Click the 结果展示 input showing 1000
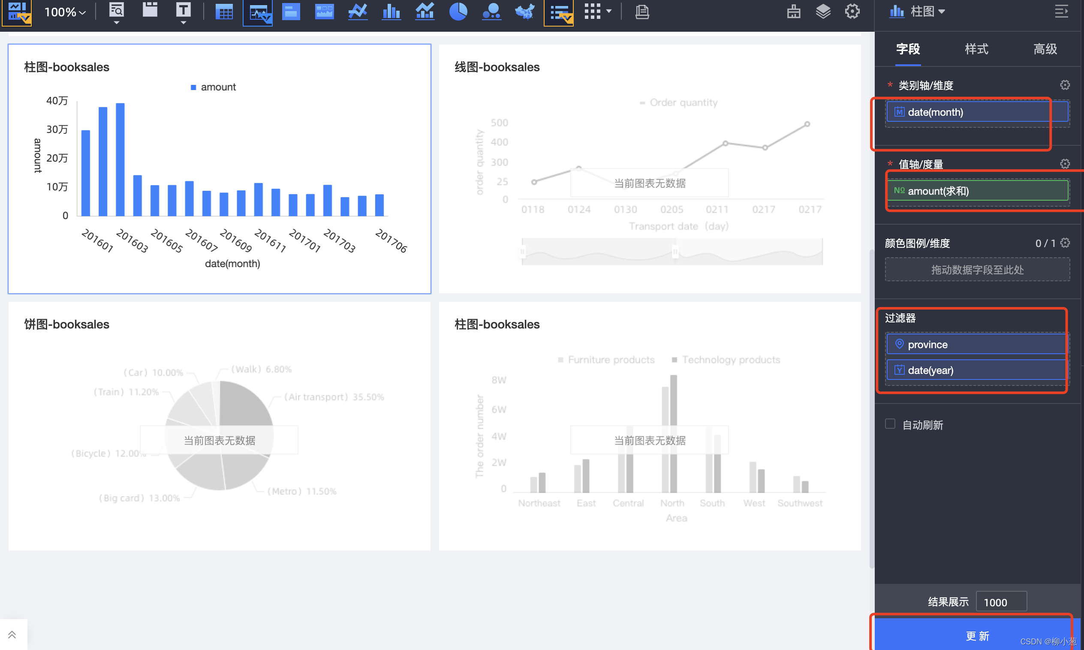The image size is (1084, 650). (x=1001, y=602)
